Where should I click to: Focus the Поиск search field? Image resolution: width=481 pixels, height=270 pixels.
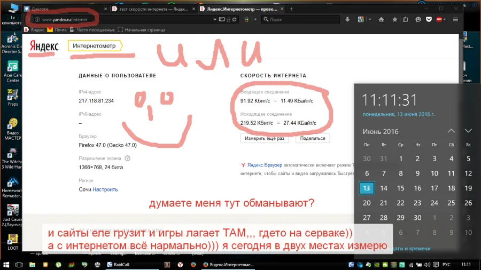(x=300, y=20)
